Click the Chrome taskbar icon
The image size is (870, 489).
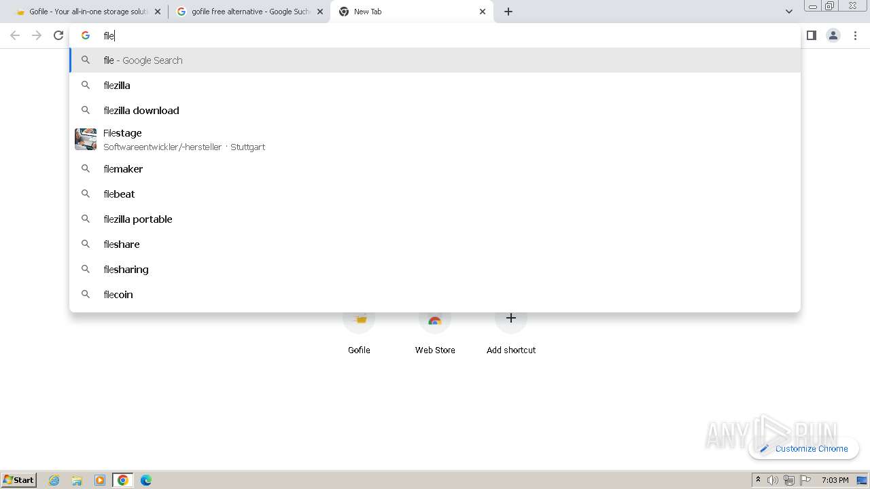[x=123, y=480]
